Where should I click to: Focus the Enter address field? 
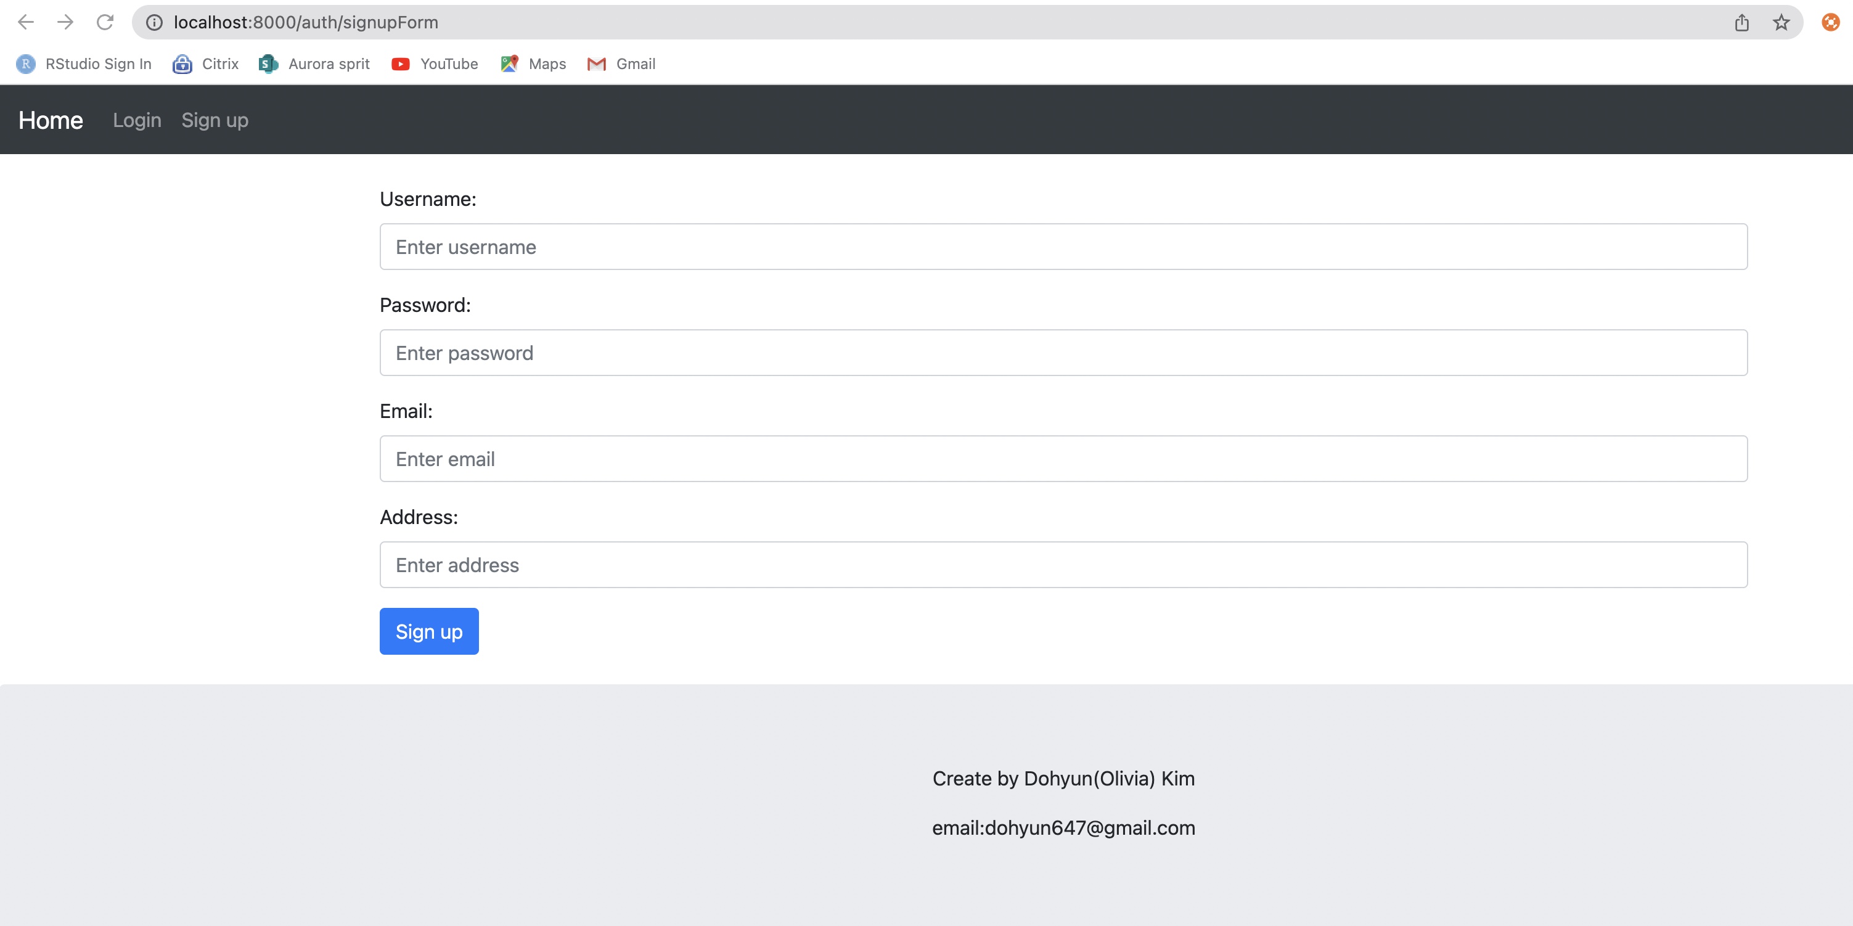point(1064,565)
